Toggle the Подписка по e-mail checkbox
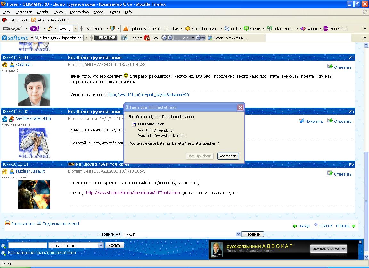 click(39, 223)
